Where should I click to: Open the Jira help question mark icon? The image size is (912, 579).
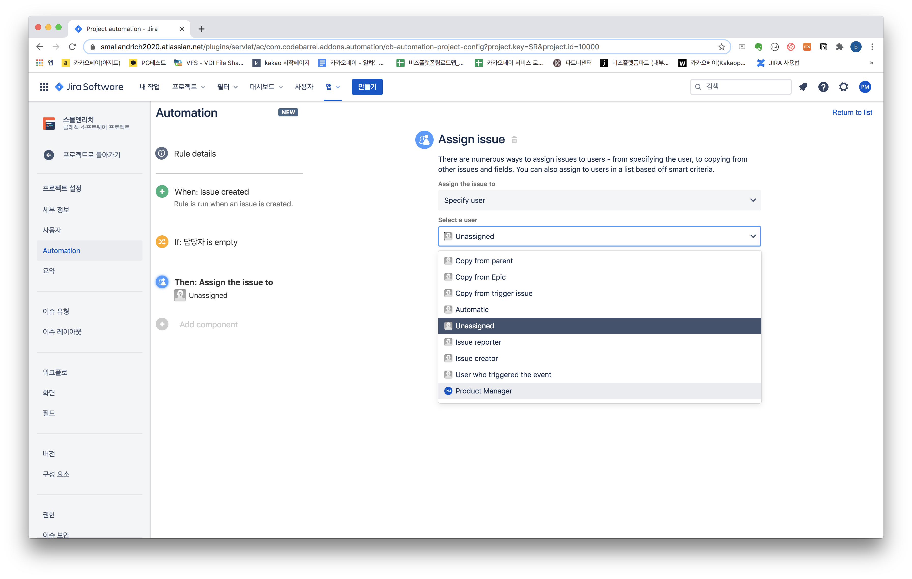(823, 87)
